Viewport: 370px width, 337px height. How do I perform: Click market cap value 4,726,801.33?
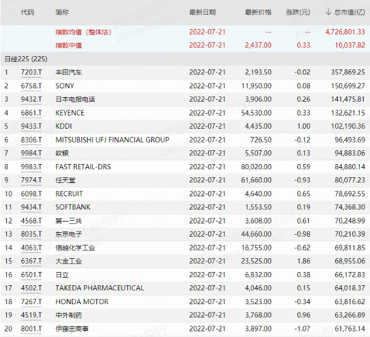tap(345, 32)
